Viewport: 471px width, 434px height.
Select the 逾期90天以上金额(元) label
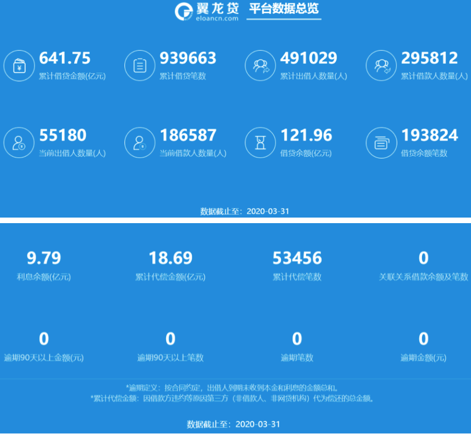(x=44, y=358)
